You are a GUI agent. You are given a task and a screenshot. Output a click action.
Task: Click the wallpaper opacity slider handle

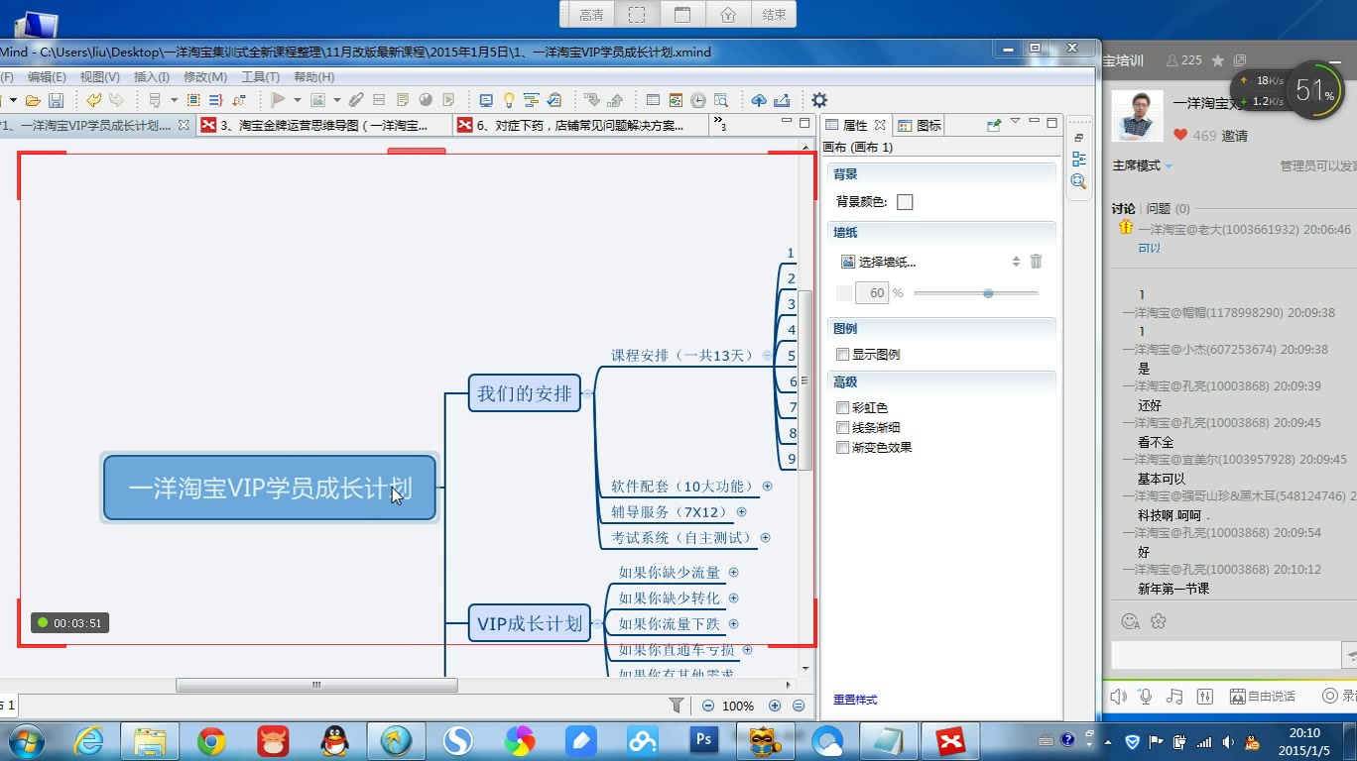(x=988, y=293)
